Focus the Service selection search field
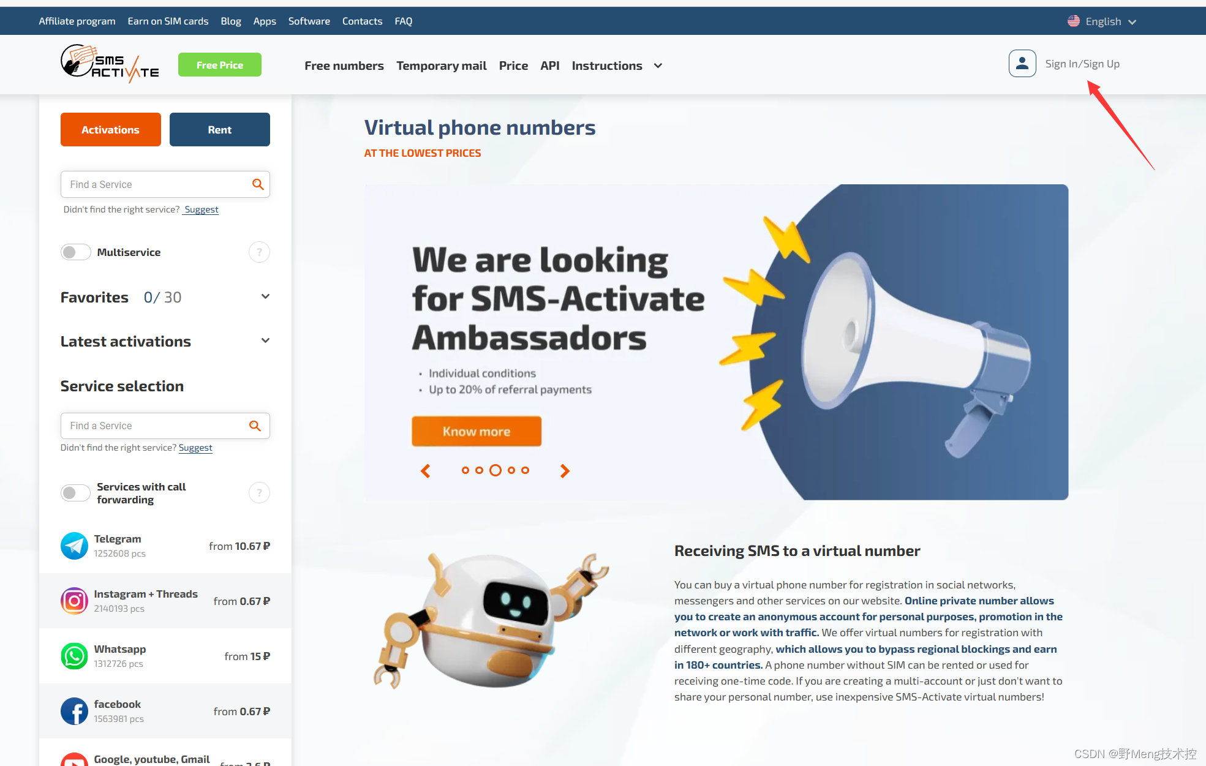Screen dimensions: 1206x766 [x=165, y=426]
